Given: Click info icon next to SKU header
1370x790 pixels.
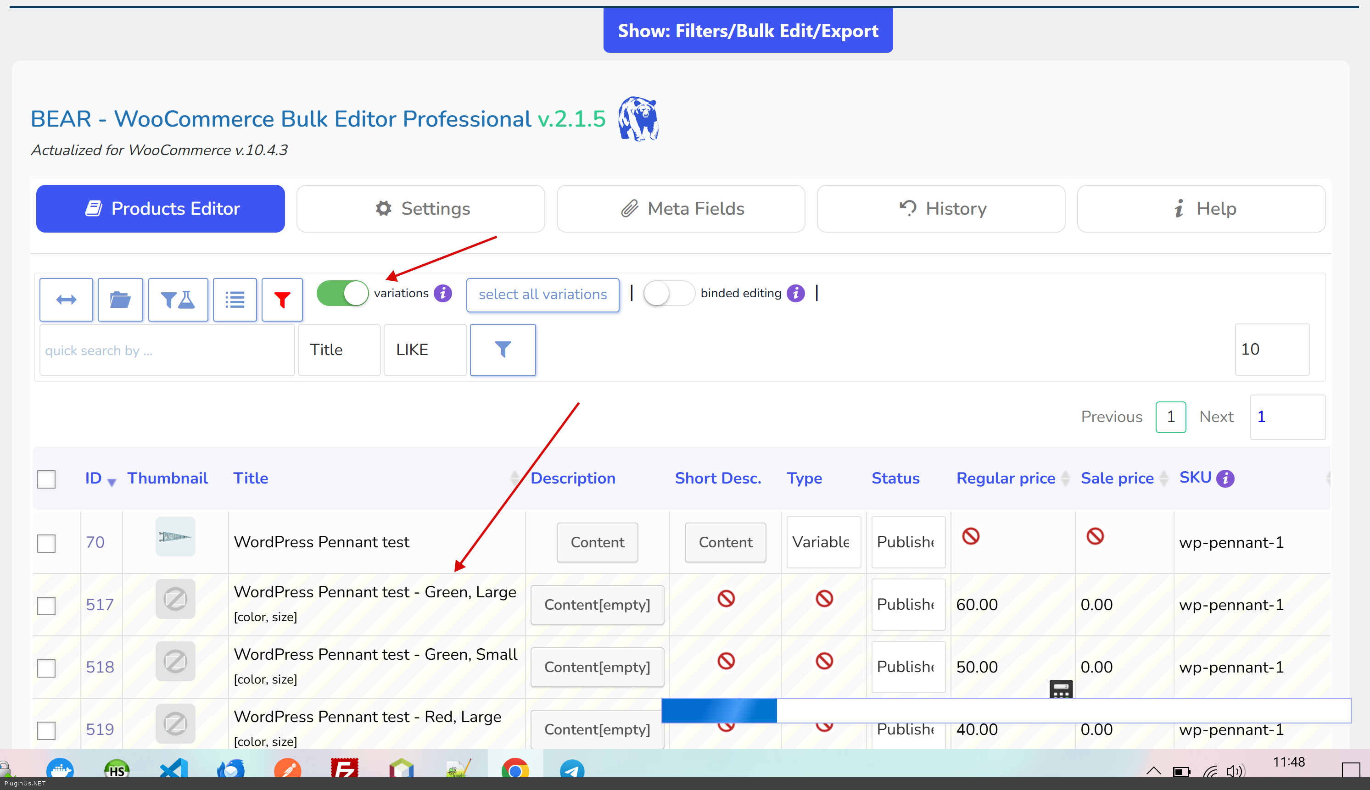Looking at the screenshot, I should (1225, 478).
